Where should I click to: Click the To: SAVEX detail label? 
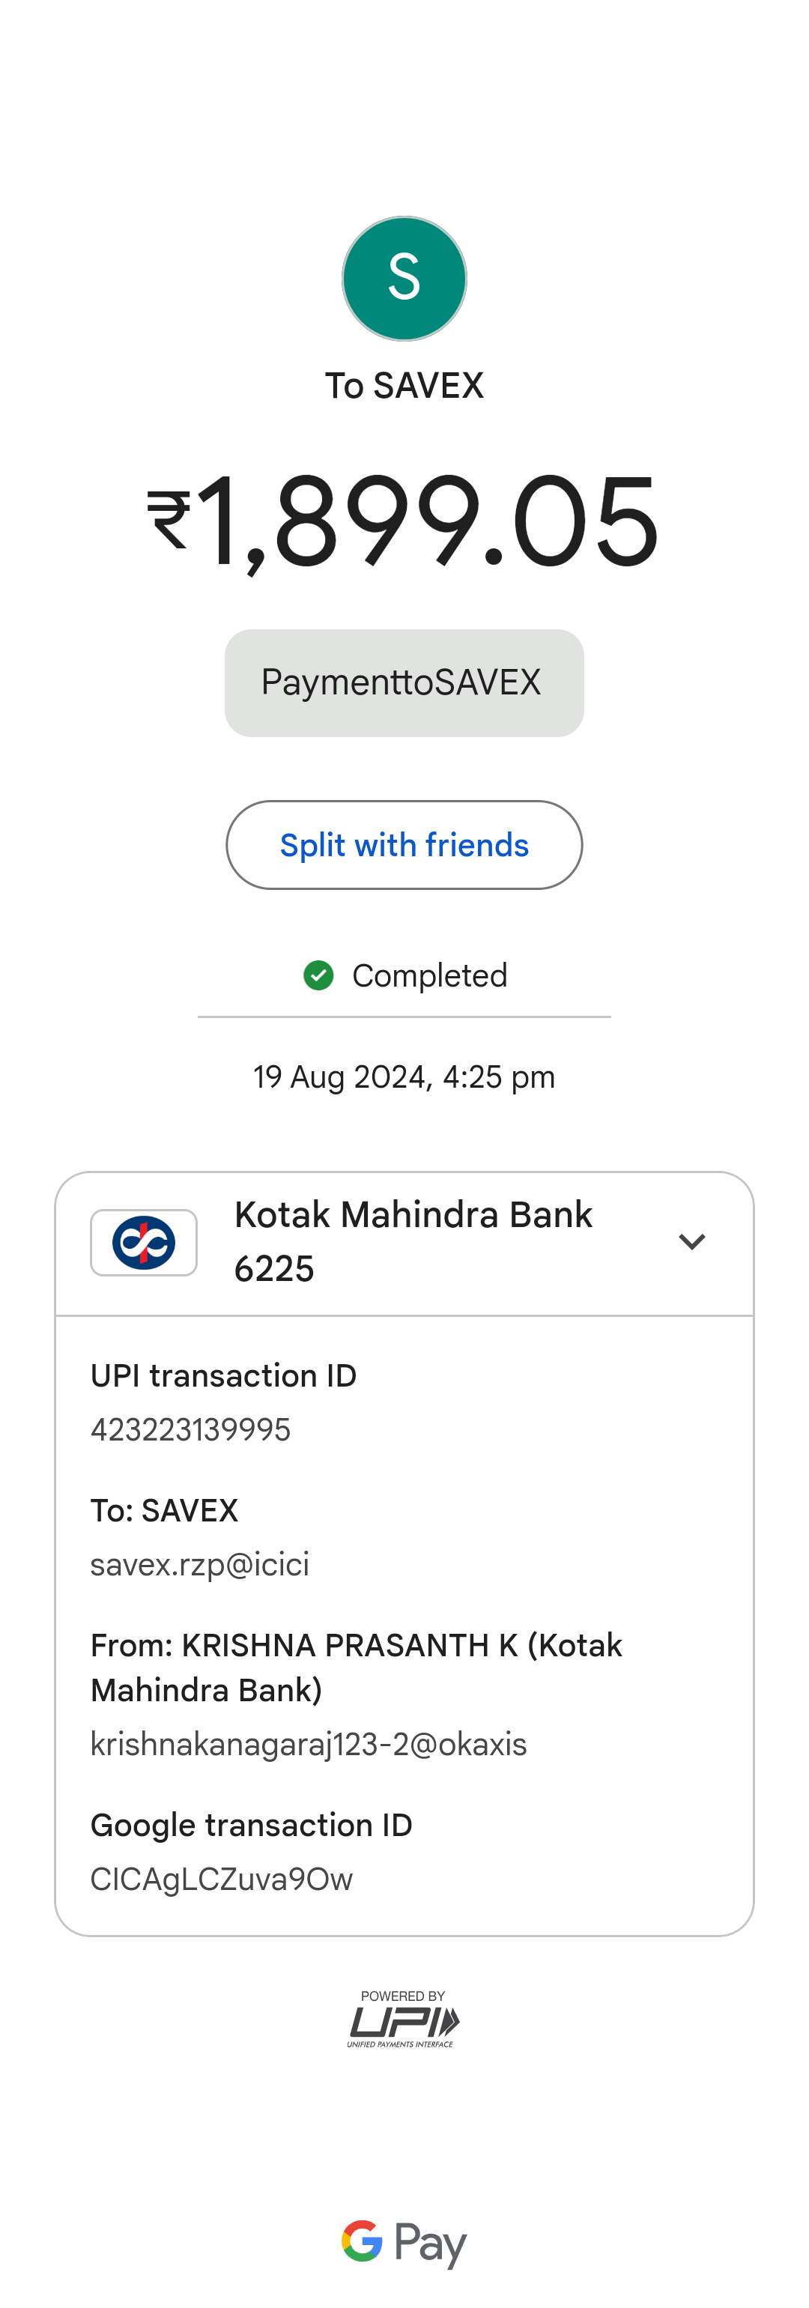coord(164,1511)
